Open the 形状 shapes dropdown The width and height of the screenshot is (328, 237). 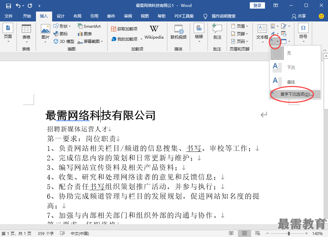(62, 26)
